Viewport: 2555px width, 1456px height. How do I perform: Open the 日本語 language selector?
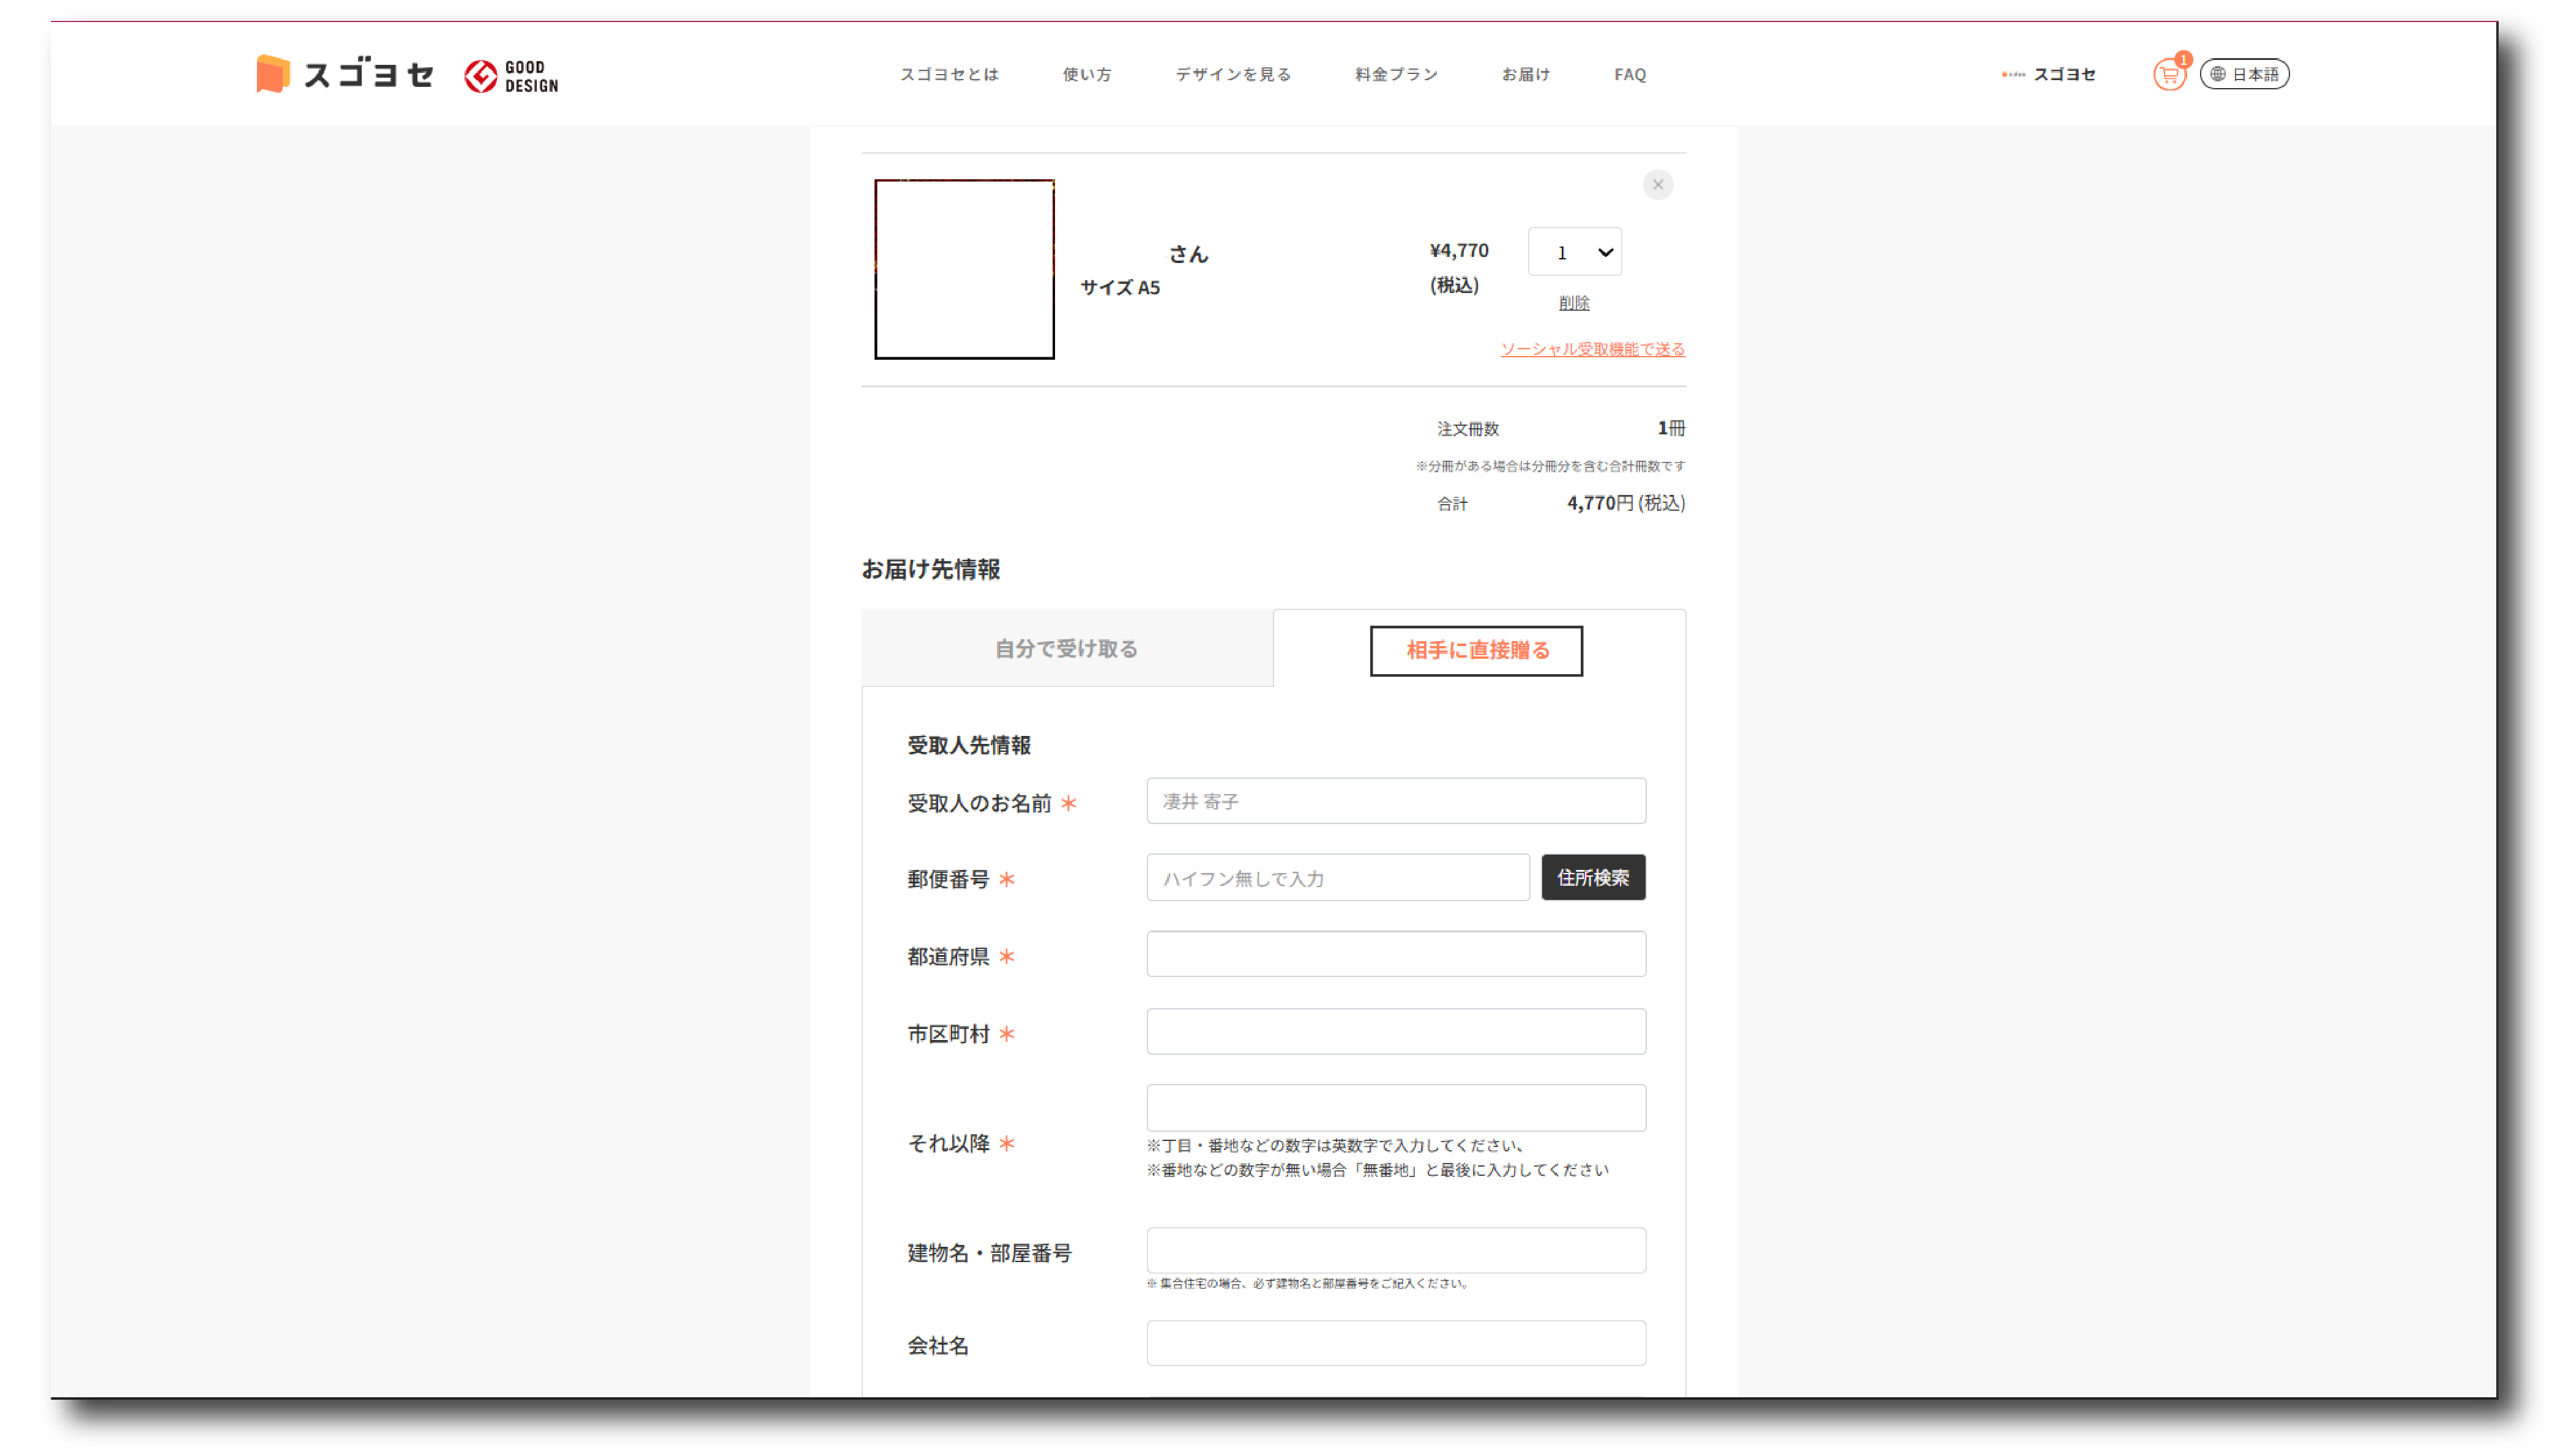tap(2244, 75)
